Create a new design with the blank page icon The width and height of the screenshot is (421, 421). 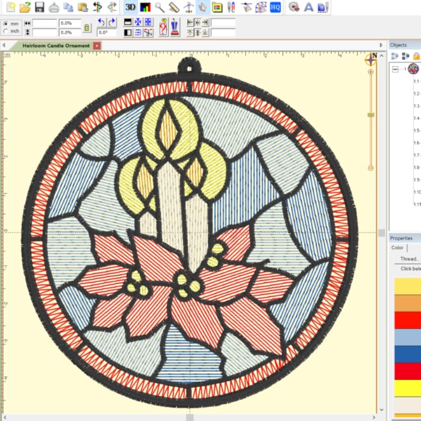pyautogui.click(x=11, y=7)
